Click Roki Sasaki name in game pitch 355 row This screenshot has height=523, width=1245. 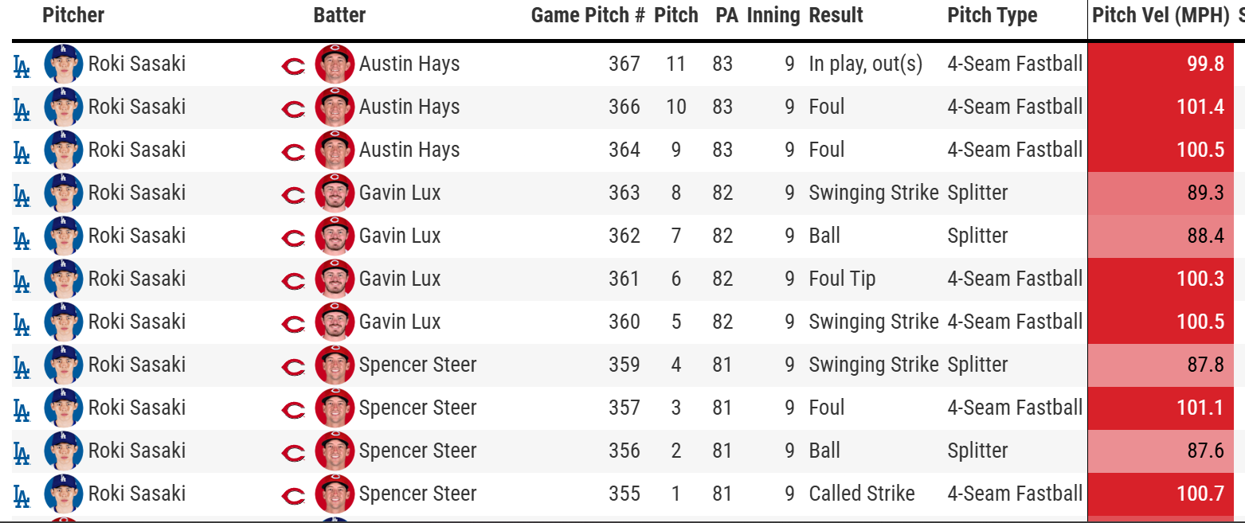136,494
